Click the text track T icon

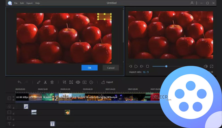[9, 124]
